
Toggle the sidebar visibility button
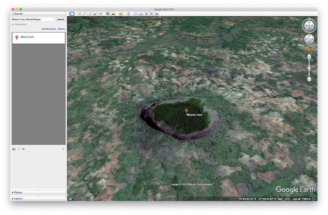tap(72, 14)
